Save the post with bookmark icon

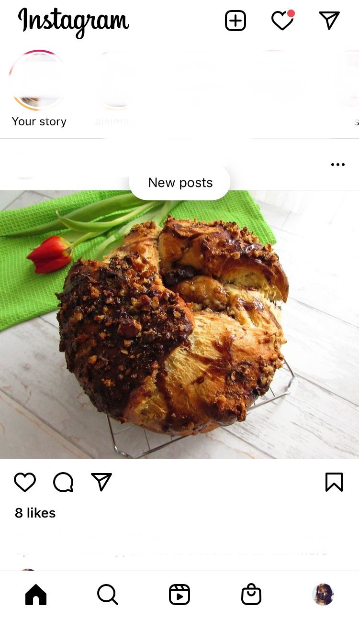pyautogui.click(x=334, y=482)
